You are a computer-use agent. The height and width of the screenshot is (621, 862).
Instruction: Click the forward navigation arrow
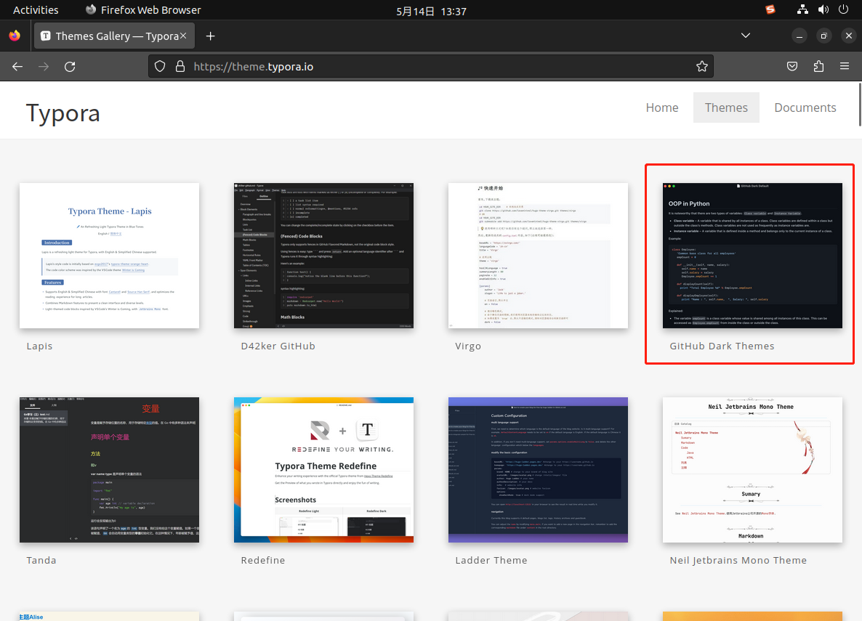click(44, 67)
